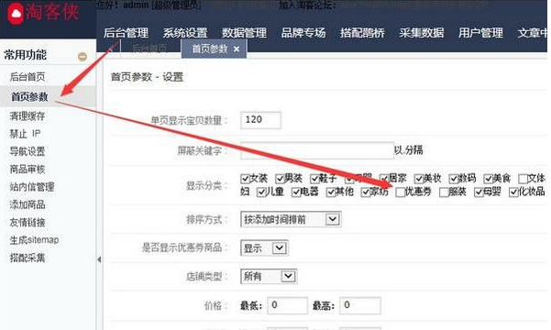Check the 优惠券 category checkbox
The height and width of the screenshot is (330, 551).
400,192
